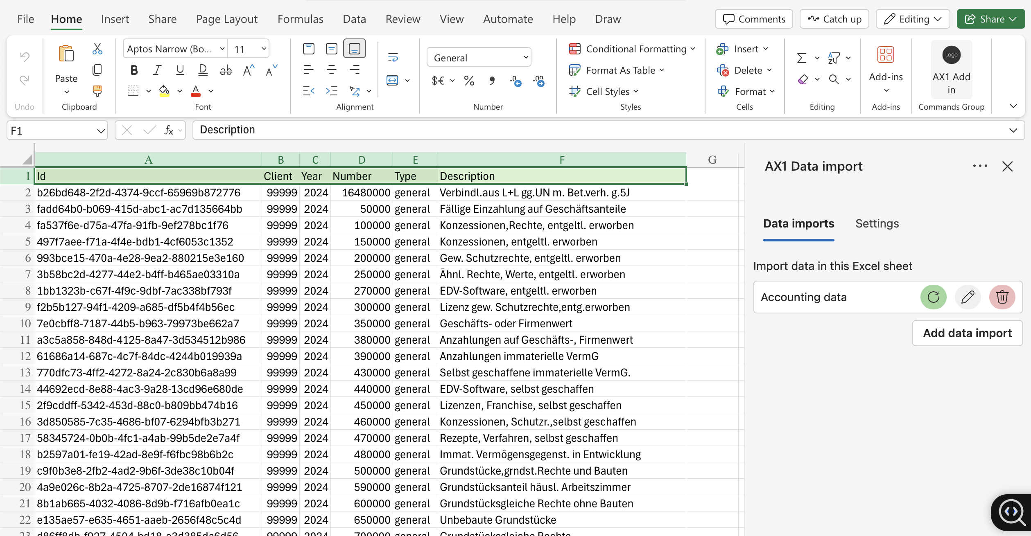Toggle Strikethrough formatting

tap(226, 70)
